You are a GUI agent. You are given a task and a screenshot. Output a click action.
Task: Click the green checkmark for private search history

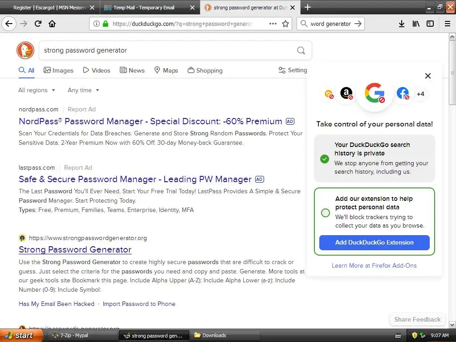pyautogui.click(x=325, y=159)
